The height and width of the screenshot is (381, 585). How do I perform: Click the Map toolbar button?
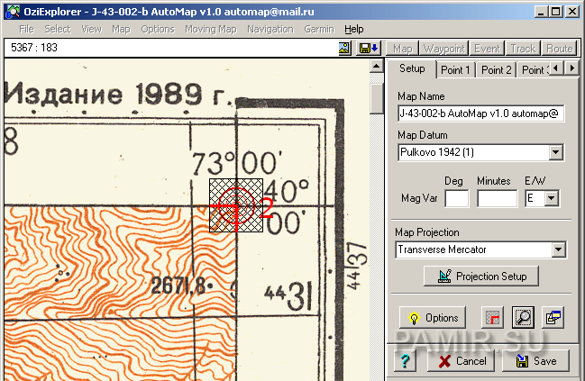pos(402,49)
